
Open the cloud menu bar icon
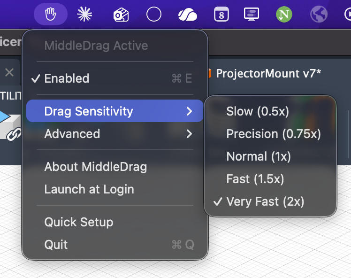pos(187,15)
